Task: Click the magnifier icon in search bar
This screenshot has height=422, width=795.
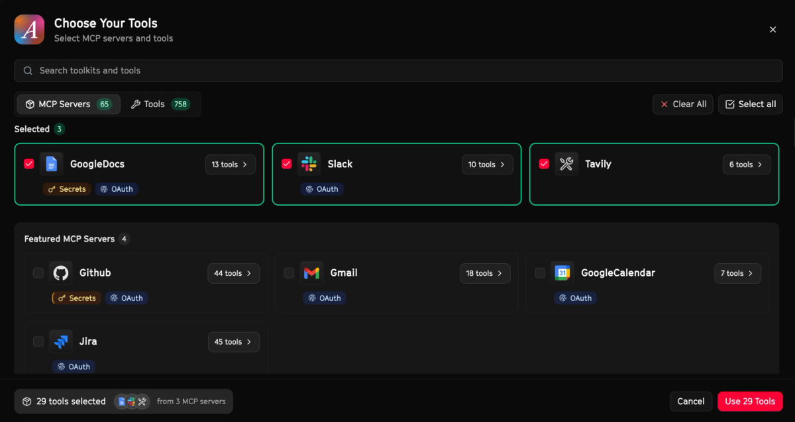Action: point(28,71)
